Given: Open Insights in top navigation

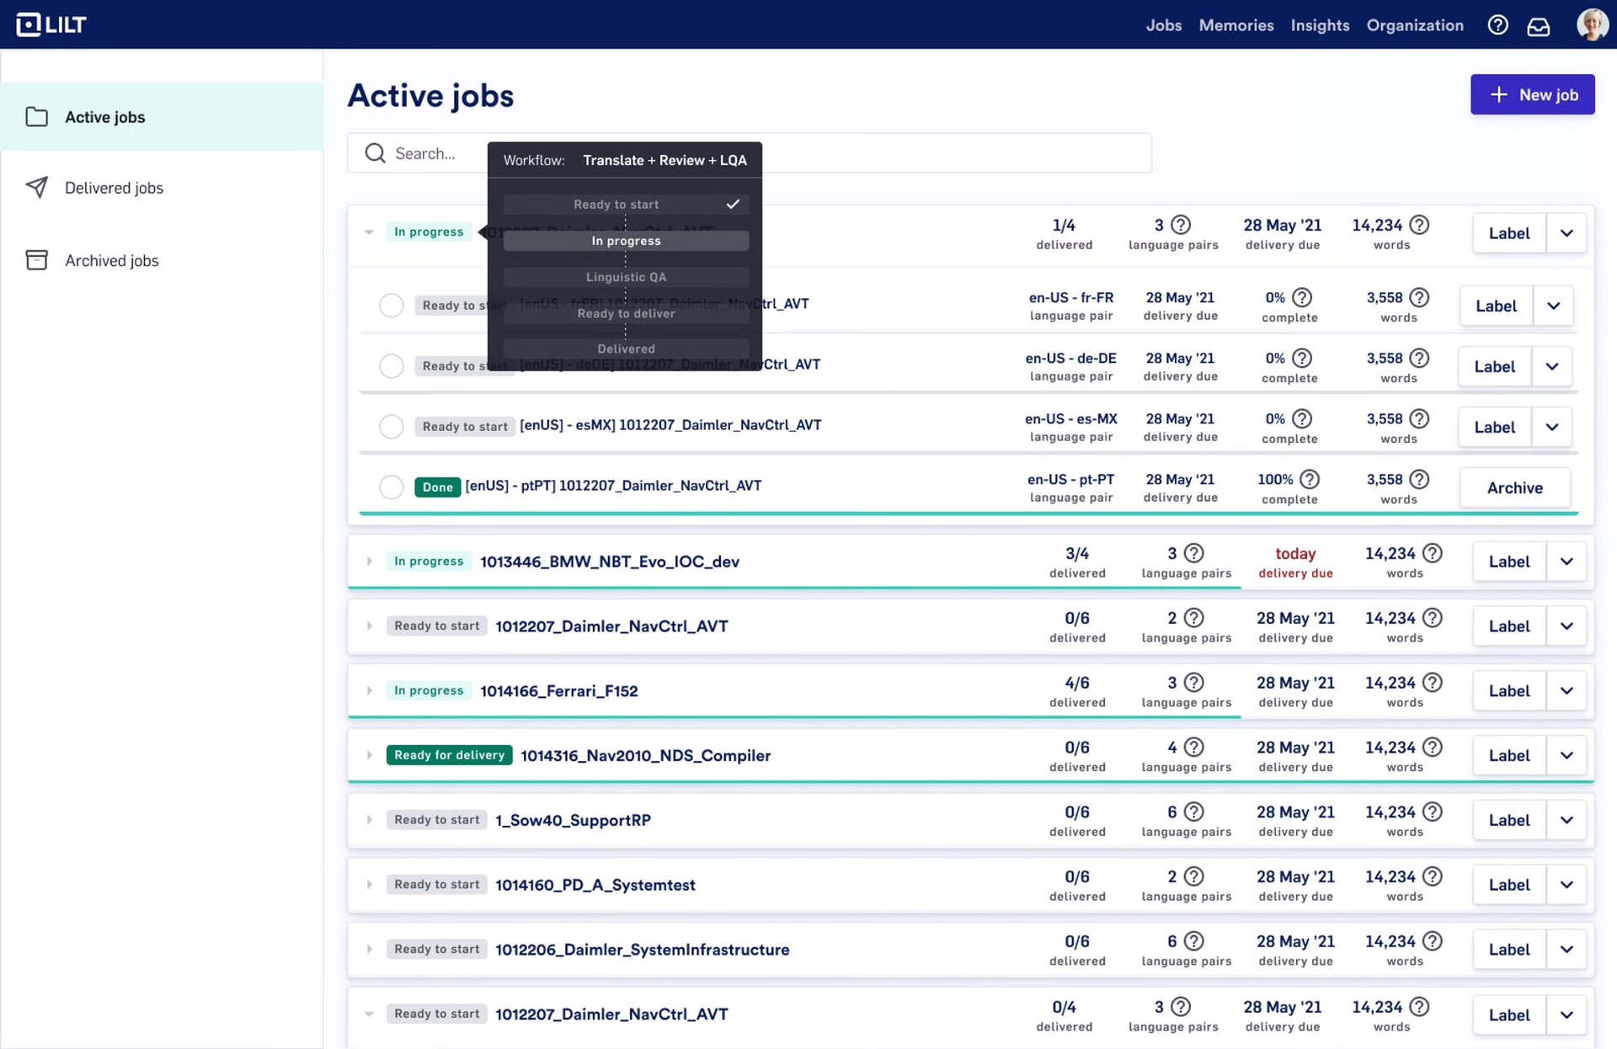Looking at the screenshot, I should pyautogui.click(x=1320, y=25).
